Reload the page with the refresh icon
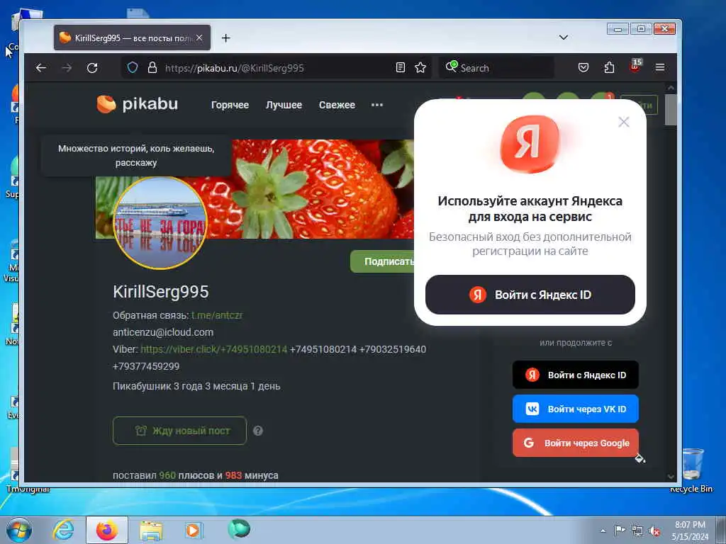This screenshot has width=726, height=544. 92,68
